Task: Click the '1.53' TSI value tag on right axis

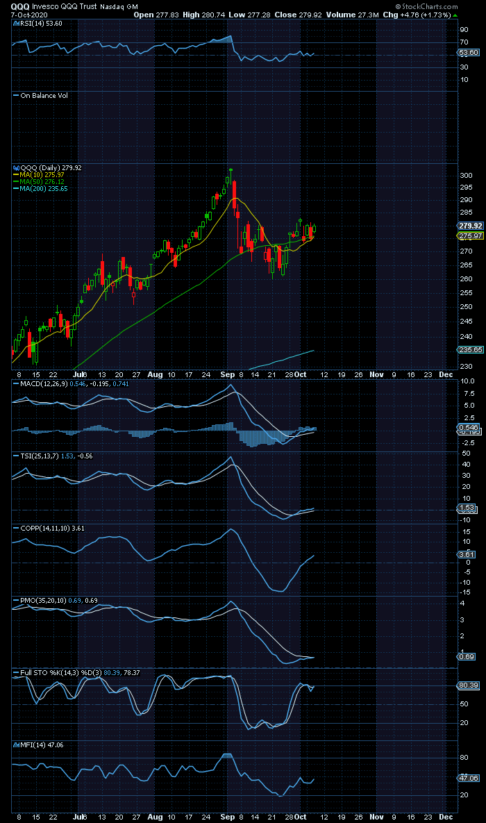Action: coord(467,508)
